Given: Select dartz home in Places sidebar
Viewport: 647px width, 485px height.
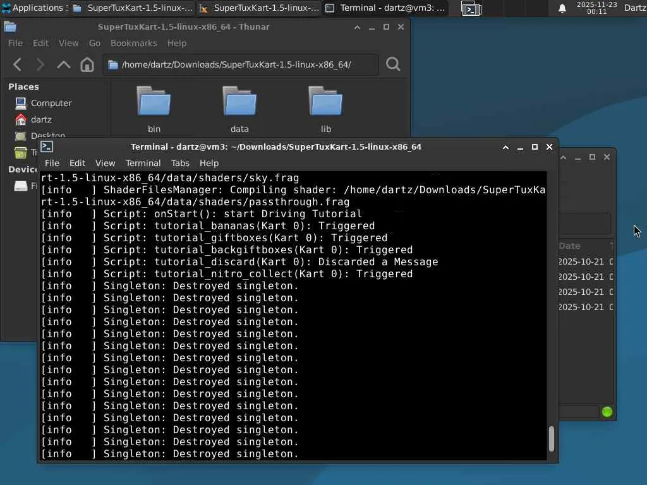Looking at the screenshot, I should tap(33, 119).
